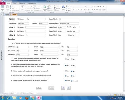Open Windows Explorer folder taskbar icon
The image size is (125, 100).
click(x=15, y=98)
